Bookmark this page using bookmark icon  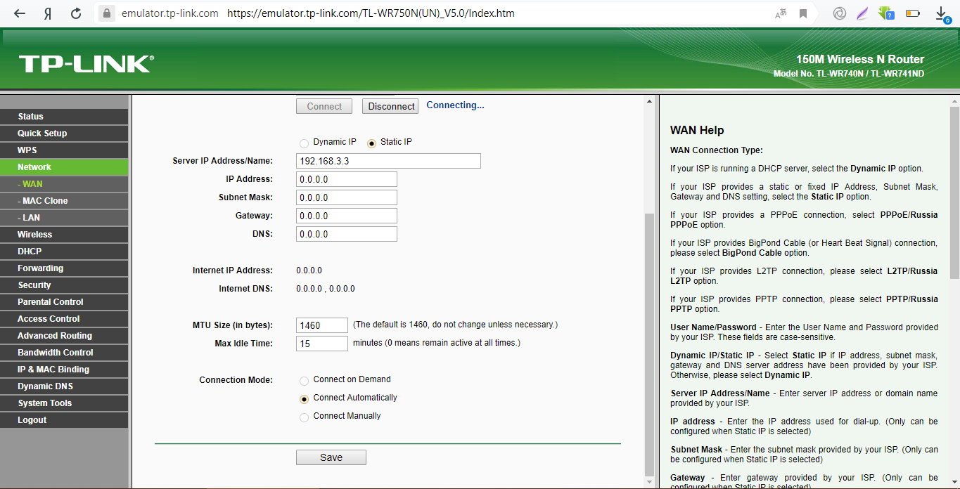point(803,13)
